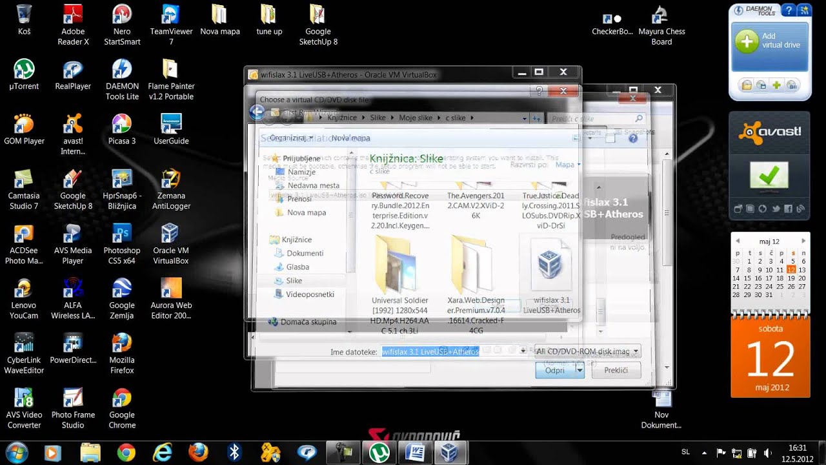
Task: Click Moje slike in the address path
Action: point(416,118)
